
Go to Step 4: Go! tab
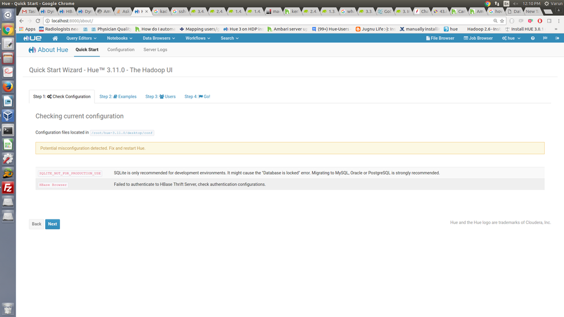[197, 96]
